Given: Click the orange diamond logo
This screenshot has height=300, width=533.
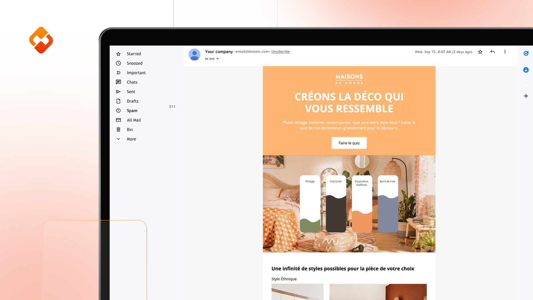Looking at the screenshot, I should [41, 40].
